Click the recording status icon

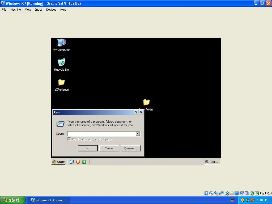pyautogui.click(x=241, y=193)
